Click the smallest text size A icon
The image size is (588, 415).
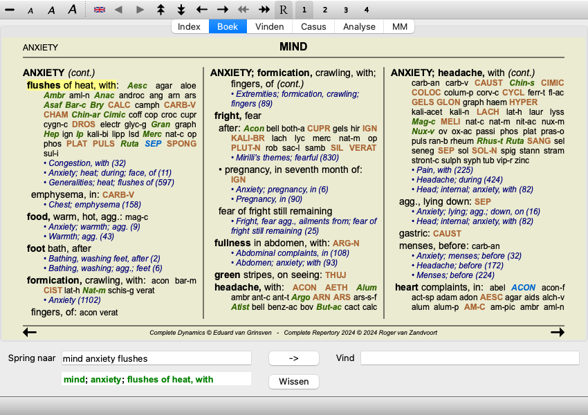click(x=30, y=10)
